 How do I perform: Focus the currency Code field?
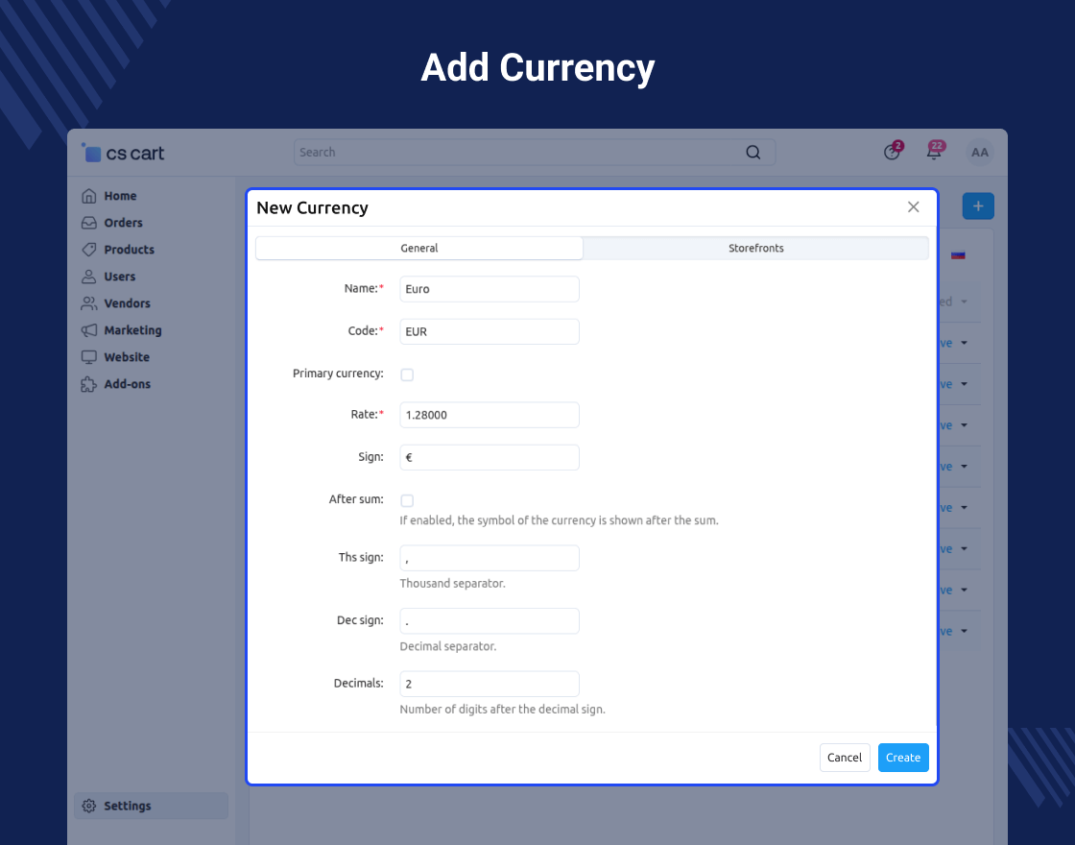[x=490, y=331]
